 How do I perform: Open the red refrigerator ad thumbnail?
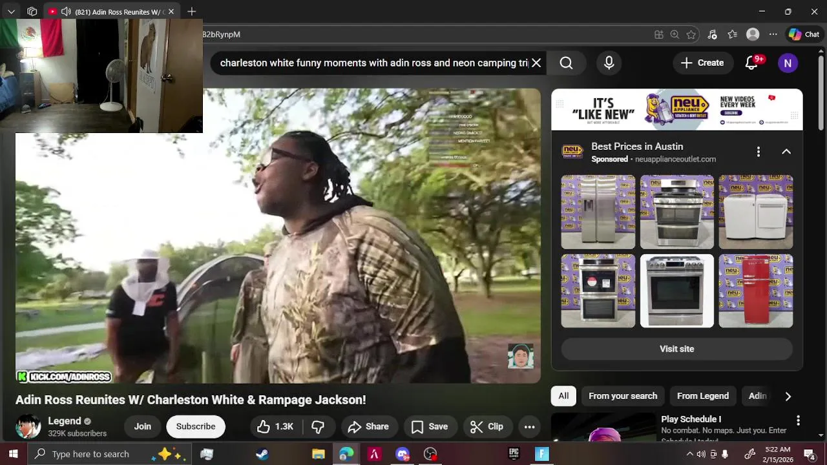pos(756,291)
